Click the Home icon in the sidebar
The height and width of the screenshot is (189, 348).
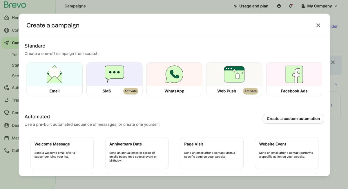6,18
